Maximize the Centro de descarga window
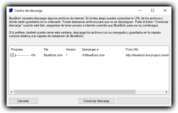Viewport: 178px width, 113px height. click(153, 11)
